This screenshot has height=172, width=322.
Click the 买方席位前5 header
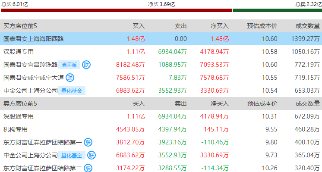tap(20, 26)
